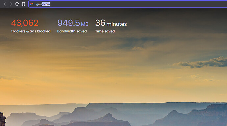Select the Time saved label
Image resolution: width=227 pixels, height=126 pixels.
[x=105, y=31]
